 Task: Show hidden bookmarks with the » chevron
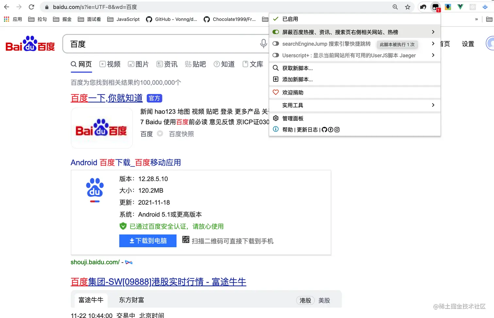pyautogui.click(x=476, y=19)
